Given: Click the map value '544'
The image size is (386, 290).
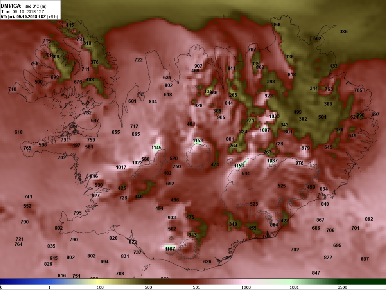Looking at the screenshot, I should point(245,174).
